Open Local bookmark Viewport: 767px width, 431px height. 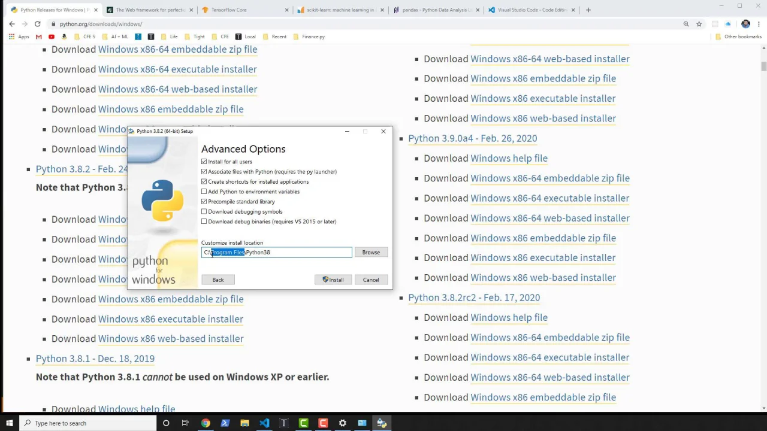coord(246,37)
